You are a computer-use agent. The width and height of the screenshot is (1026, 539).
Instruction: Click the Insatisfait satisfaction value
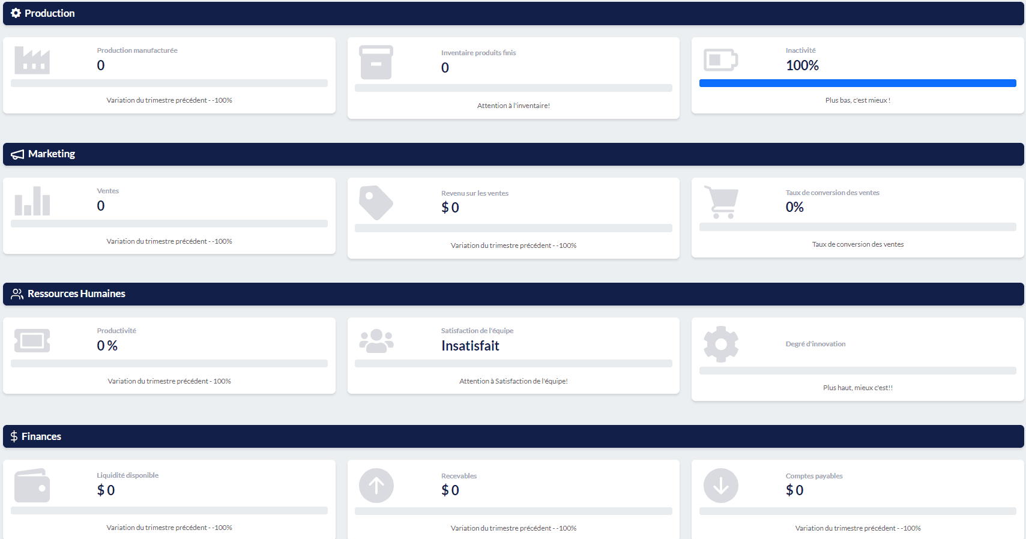(x=470, y=346)
